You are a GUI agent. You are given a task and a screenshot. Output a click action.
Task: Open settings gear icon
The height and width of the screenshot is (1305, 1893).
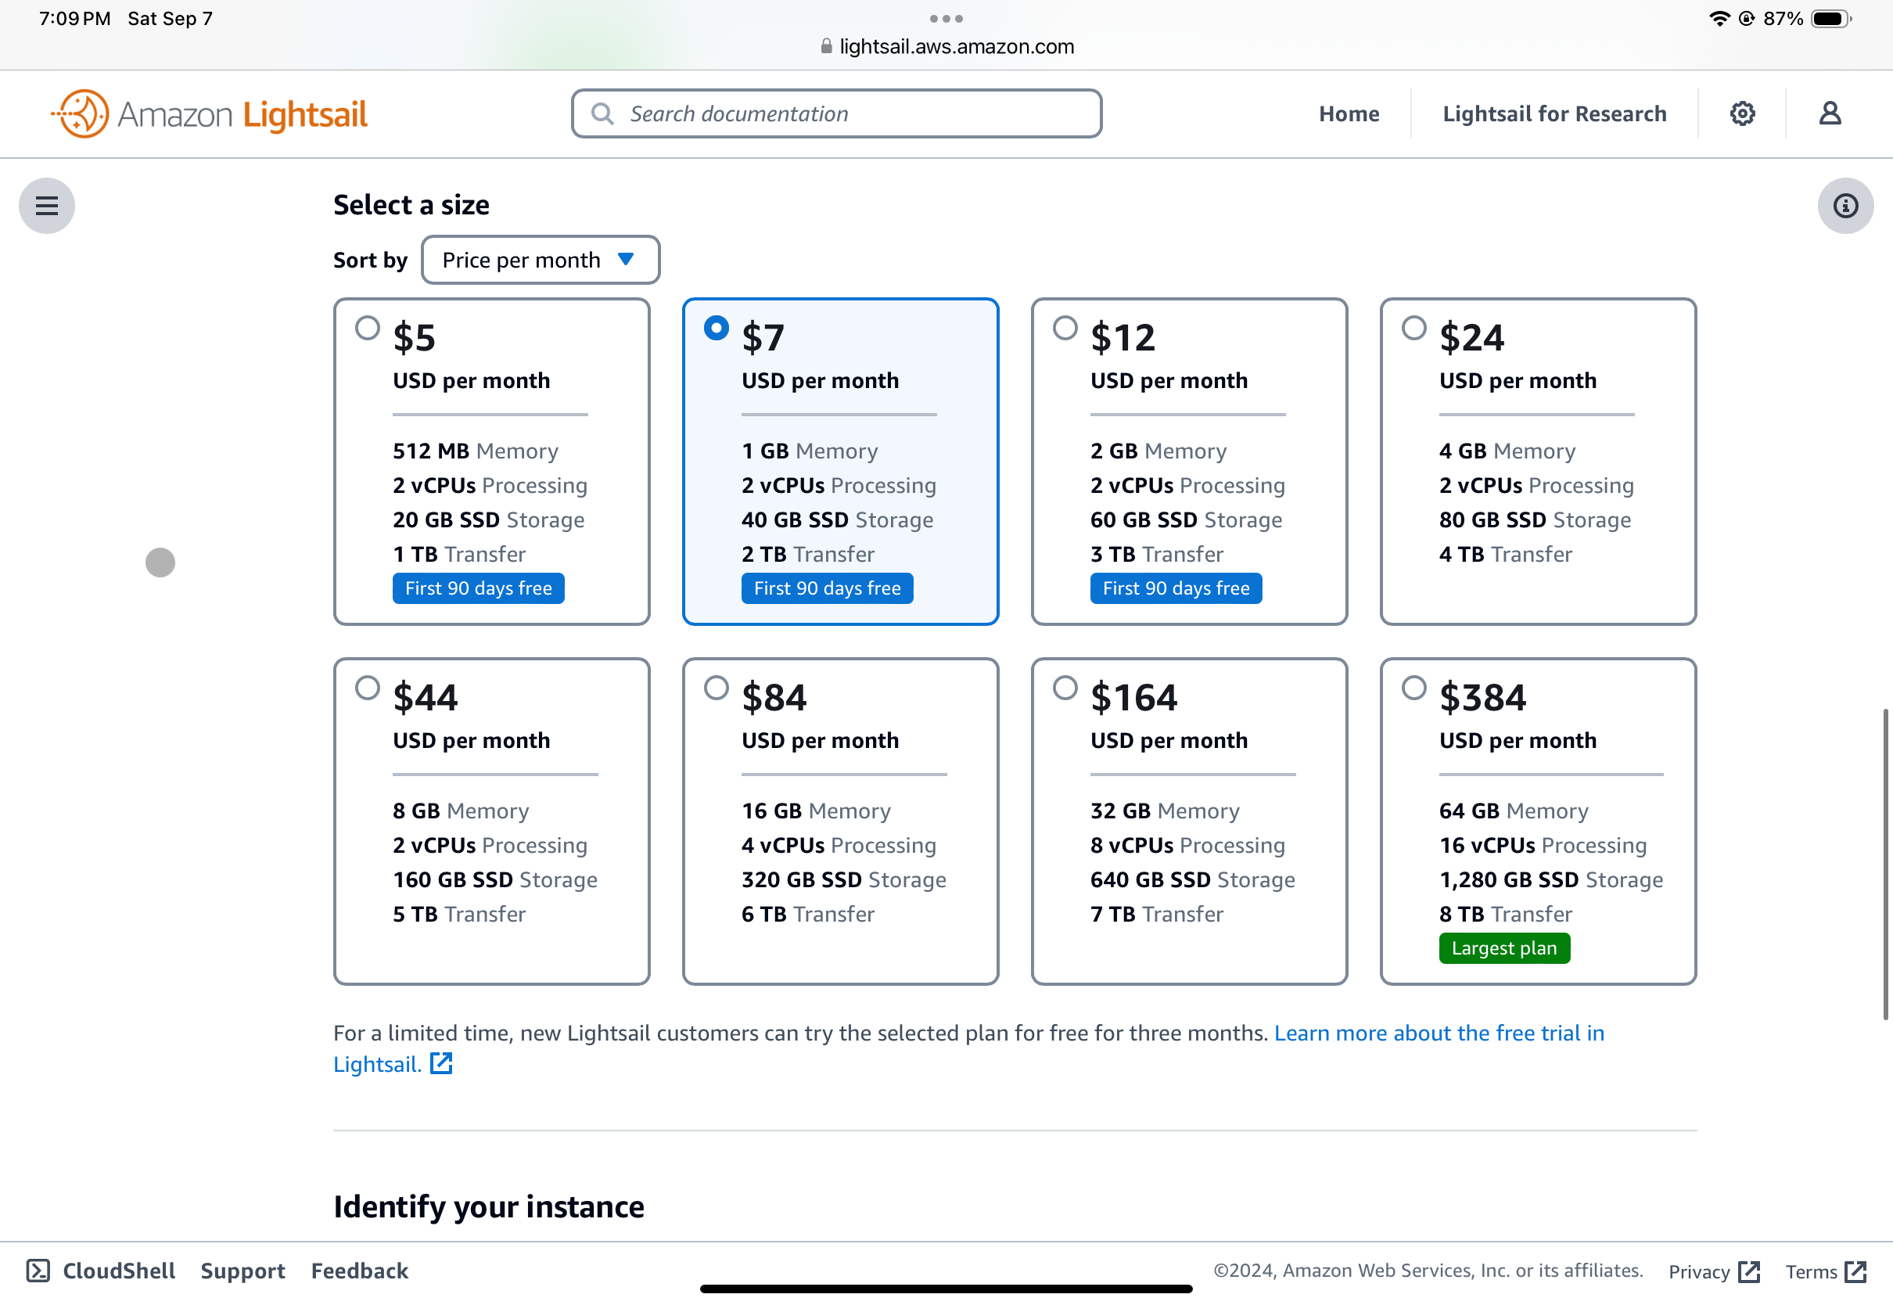click(x=1742, y=113)
